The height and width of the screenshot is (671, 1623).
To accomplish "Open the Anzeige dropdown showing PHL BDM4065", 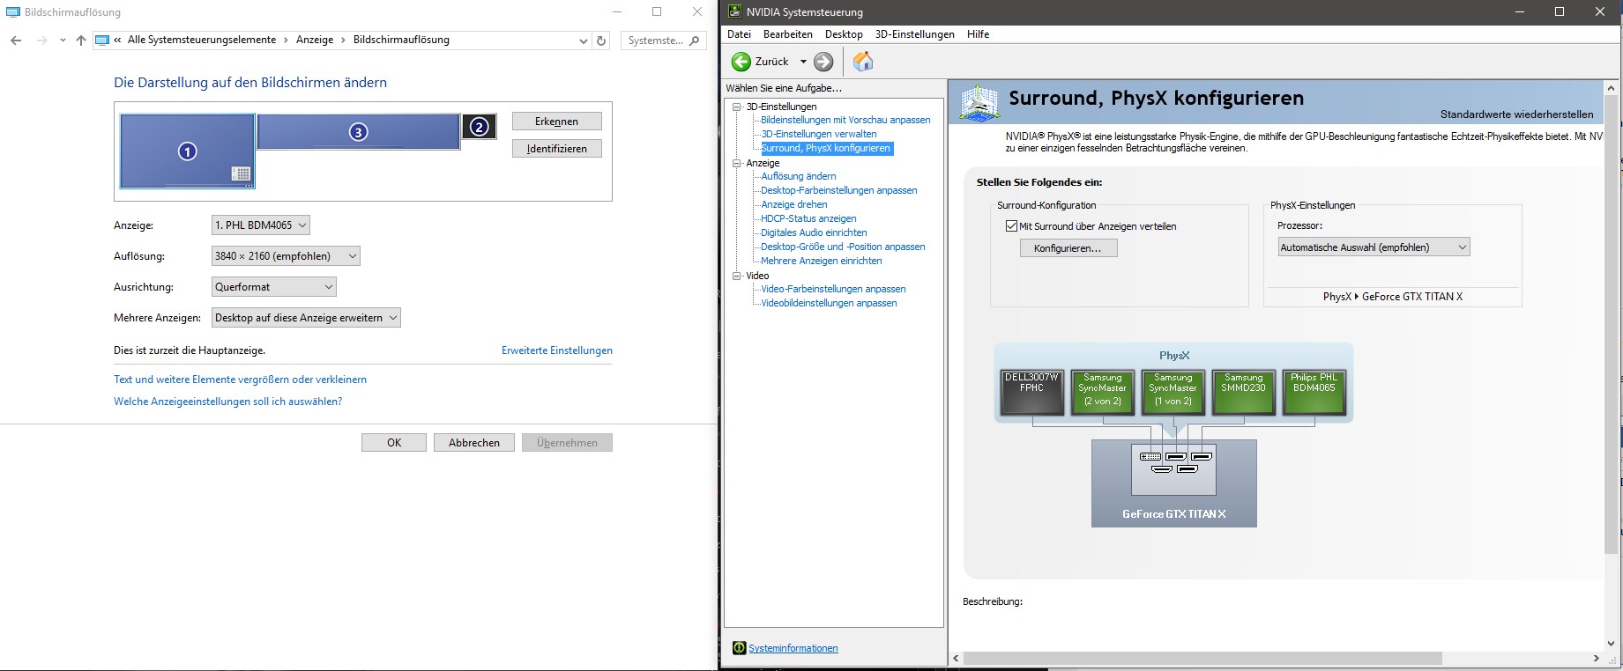I will pyautogui.click(x=261, y=225).
